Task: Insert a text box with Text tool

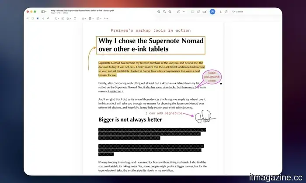Action: tap(63, 18)
